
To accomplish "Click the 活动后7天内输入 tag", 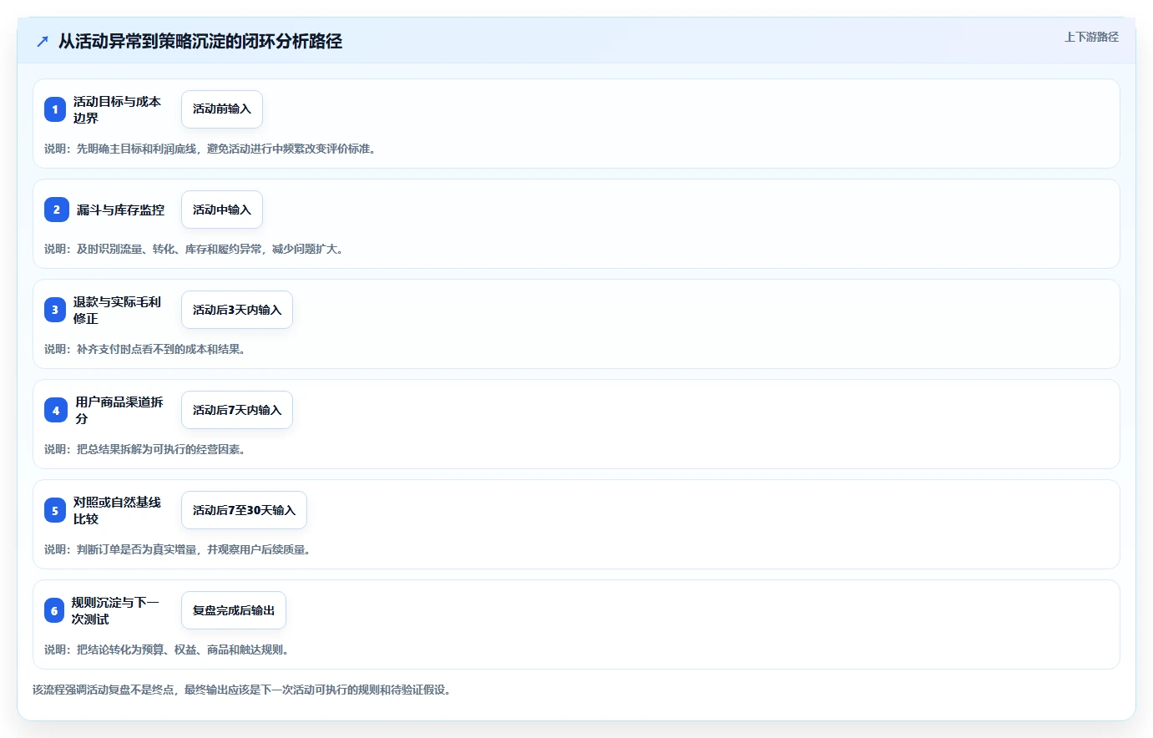I will (237, 410).
